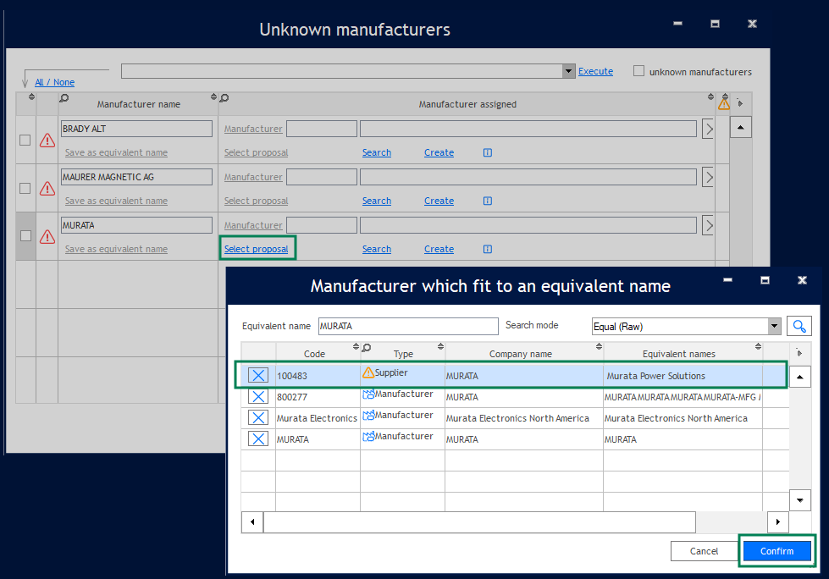
Task: Click the magnifier search button beside Search mode
Action: 799,326
